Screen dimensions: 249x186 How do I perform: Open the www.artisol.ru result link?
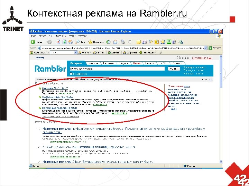[59, 157]
